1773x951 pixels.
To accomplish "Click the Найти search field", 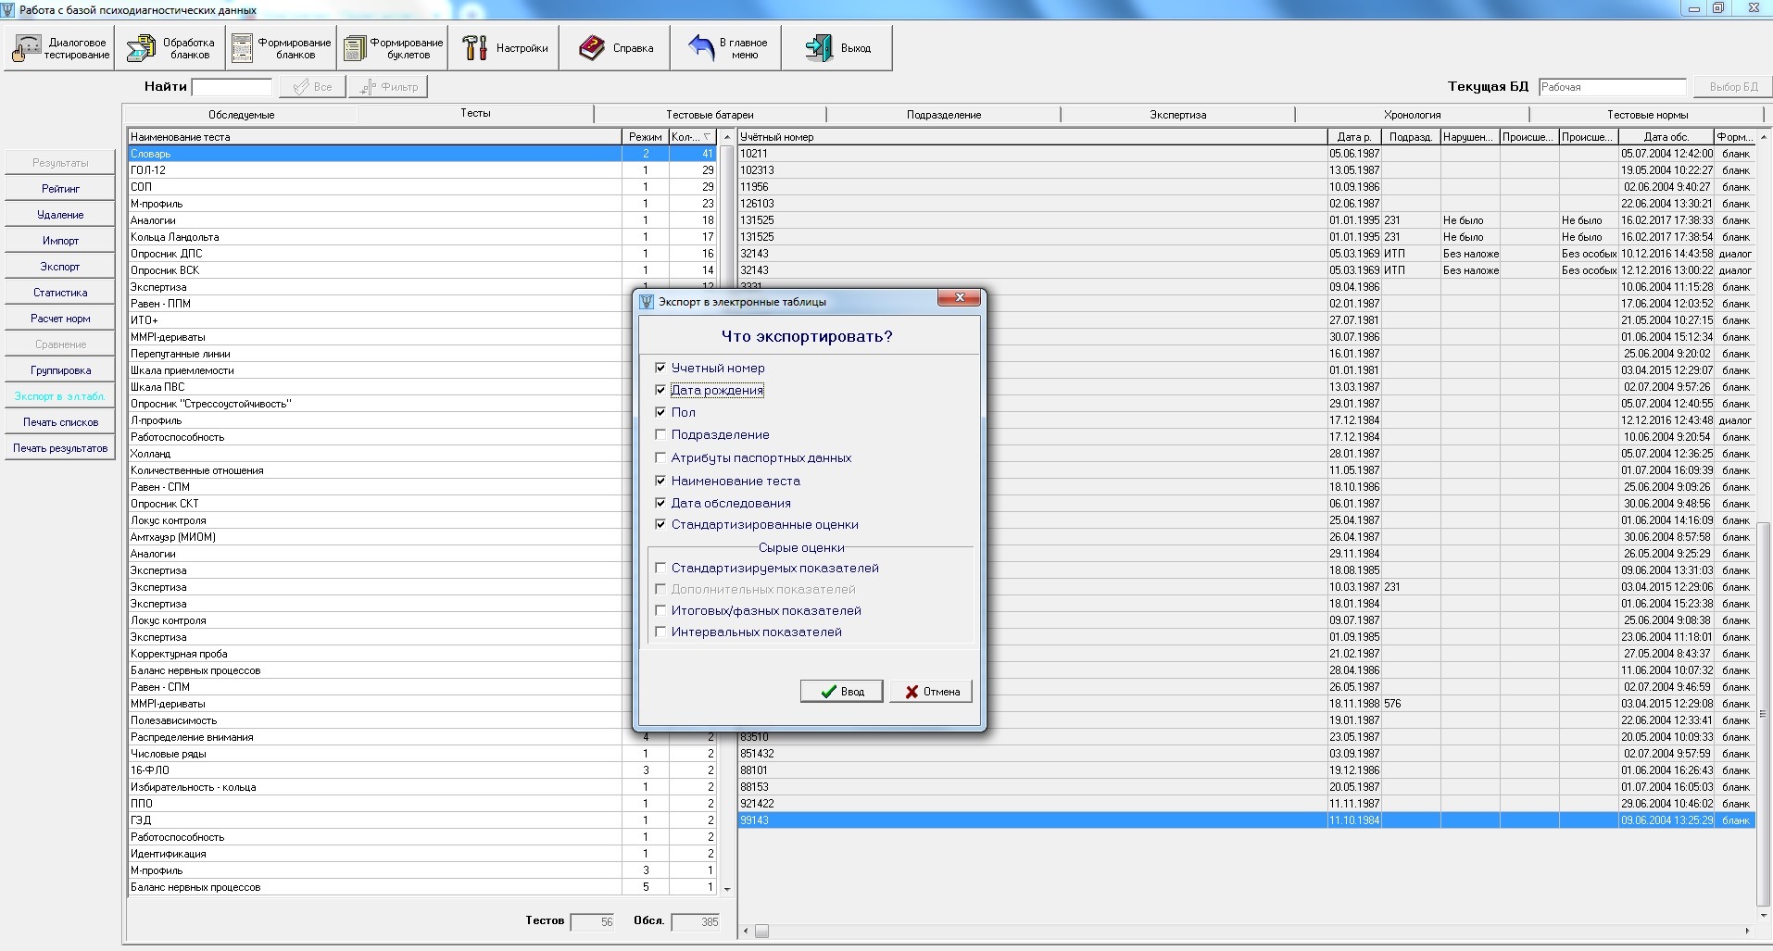I will click(x=232, y=87).
